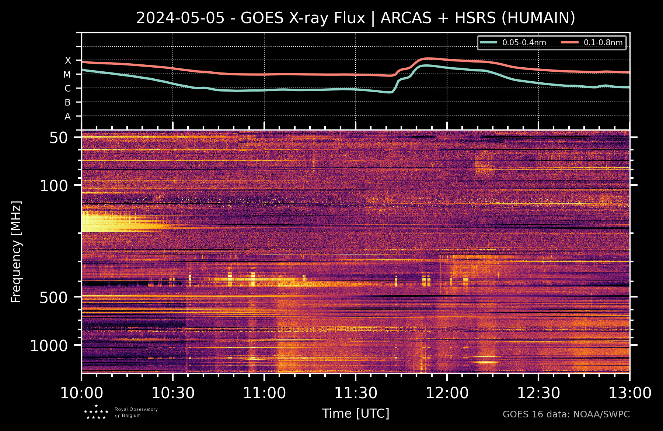Click the 13:00 time tick label
Image resolution: width=663 pixels, height=431 pixels.
tap(629, 393)
